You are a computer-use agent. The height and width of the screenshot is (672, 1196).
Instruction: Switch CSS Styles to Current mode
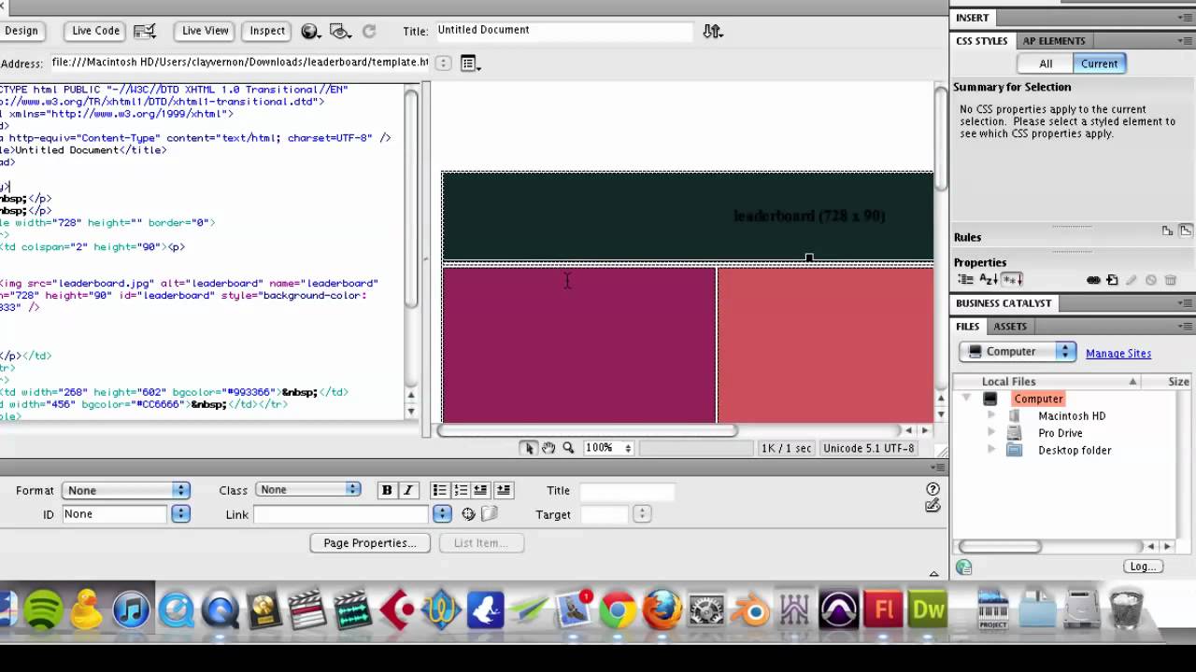(x=1099, y=63)
